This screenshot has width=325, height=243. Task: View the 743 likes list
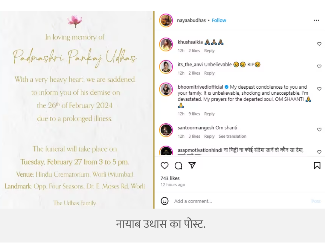[x=170, y=178]
